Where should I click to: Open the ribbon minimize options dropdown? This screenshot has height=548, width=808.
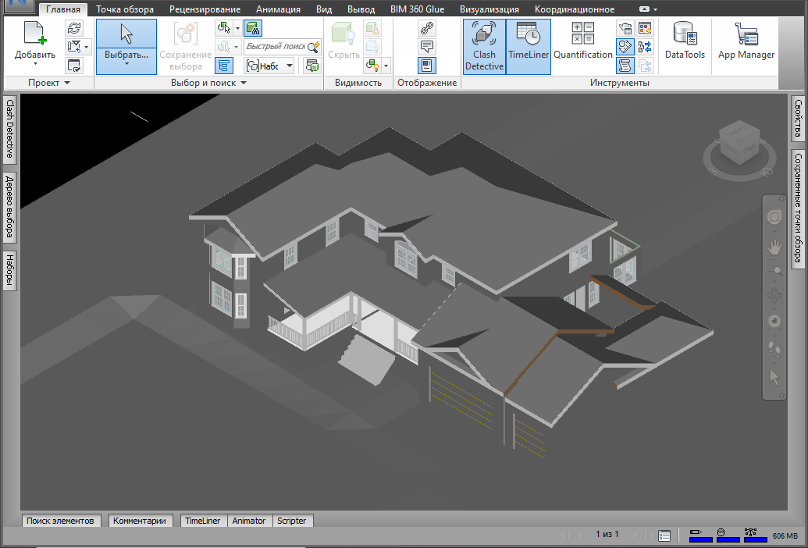pyautogui.click(x=656, y=9)
